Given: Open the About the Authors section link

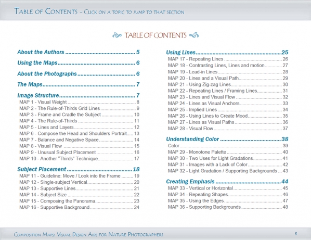Looking at the screenshot, I should tap(79, 52).
